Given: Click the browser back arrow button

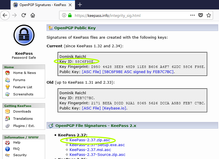Looking at the screenshot, I should [x=5, y=15].
